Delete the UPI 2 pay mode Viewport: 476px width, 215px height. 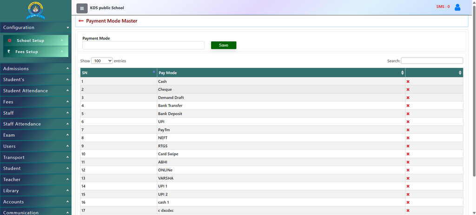tap(408, 194)
